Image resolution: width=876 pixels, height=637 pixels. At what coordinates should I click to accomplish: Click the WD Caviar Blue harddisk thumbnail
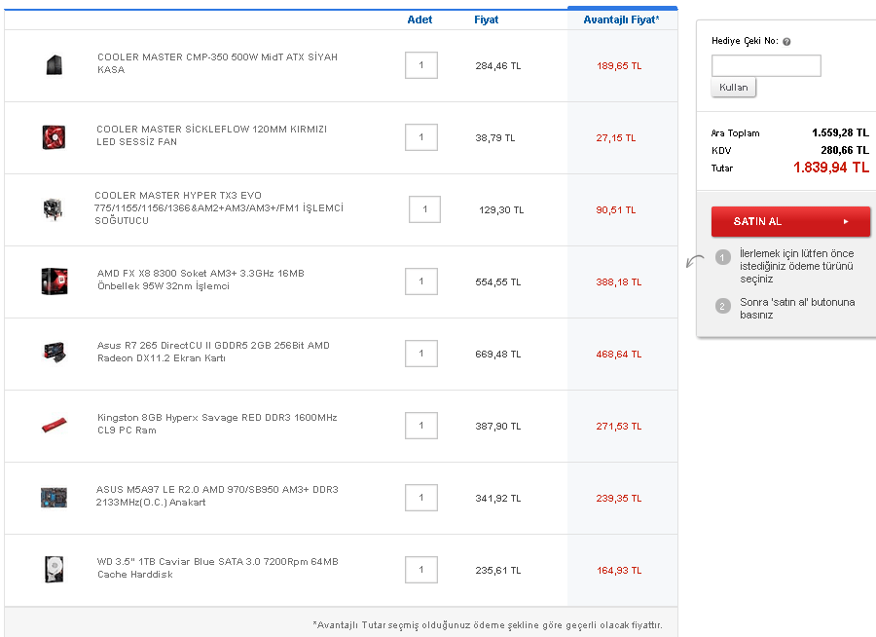(55, 570)
